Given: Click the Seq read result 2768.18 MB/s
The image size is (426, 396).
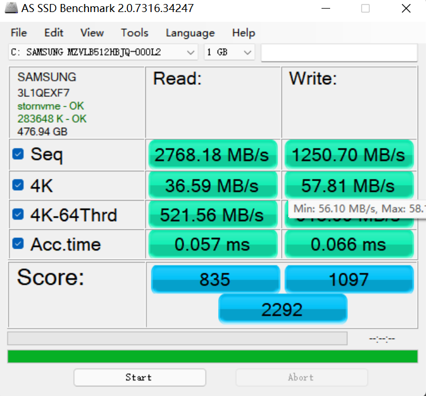Looking at the screenshot, I should click(213, 155).
